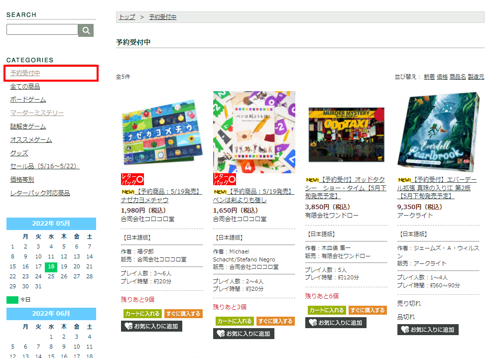Open マーダーミステリー category
499x358 pixels.
37,113
